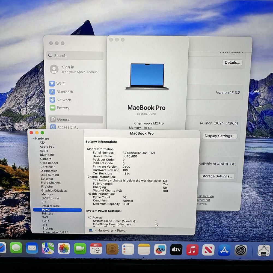Screen dimensions: 273x273
Task: Open System Information icon in Dock
Action: [264, 250]
